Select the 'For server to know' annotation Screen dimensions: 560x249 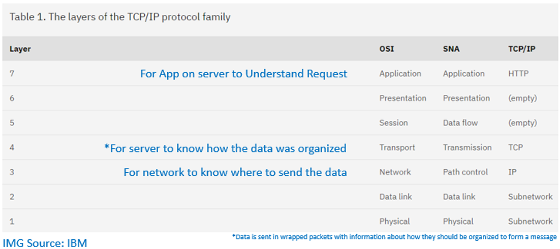[225, 148]
